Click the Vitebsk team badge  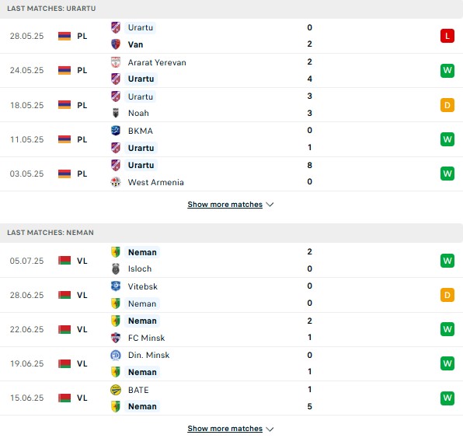pyautogui.click(x=116, y=286)
